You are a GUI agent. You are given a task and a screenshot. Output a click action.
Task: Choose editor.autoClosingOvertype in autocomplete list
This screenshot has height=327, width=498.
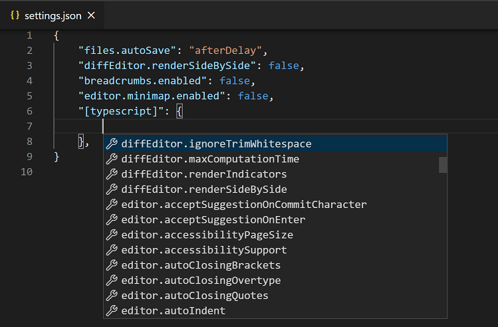pyautogui.click(x=201, y=280)
